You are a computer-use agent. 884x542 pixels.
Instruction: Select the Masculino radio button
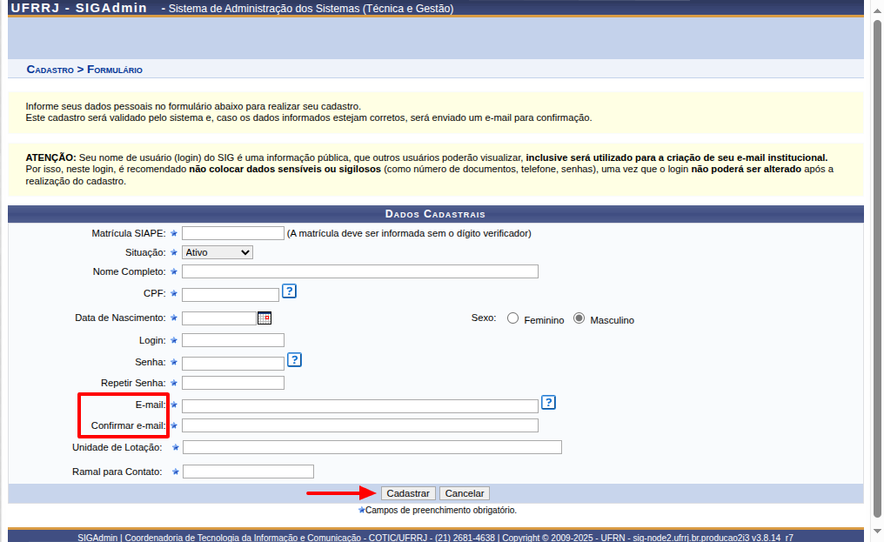pyautogui.click(x=579, y=318)
